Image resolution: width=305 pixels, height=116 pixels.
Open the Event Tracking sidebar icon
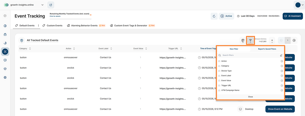(5, 51)
